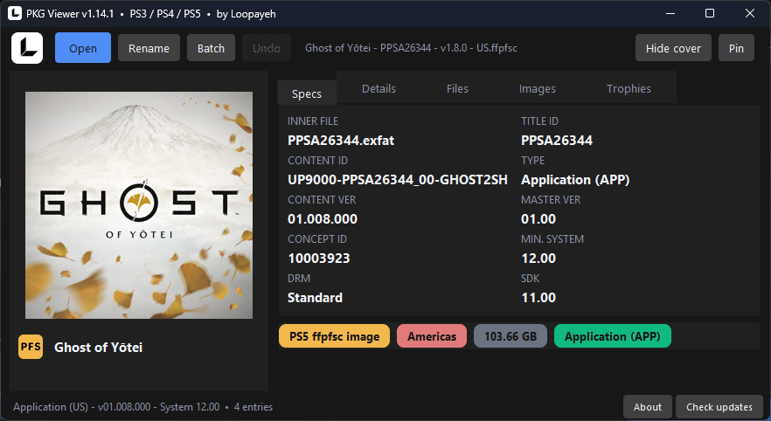Open the Files tab

point(457,88)
